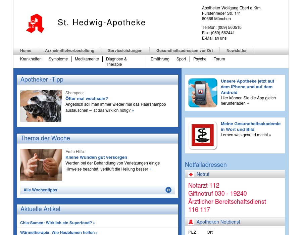Click the Forum navigation link
The image size is (302, 235).
pos(219,59)
